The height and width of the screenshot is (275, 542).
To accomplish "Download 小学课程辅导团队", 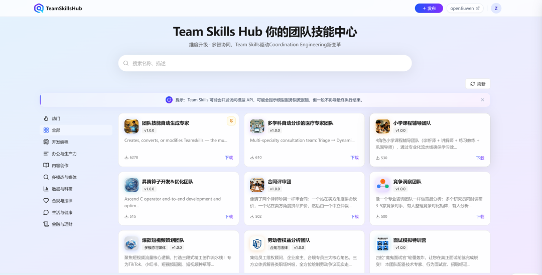I will (x=480, y=158).
